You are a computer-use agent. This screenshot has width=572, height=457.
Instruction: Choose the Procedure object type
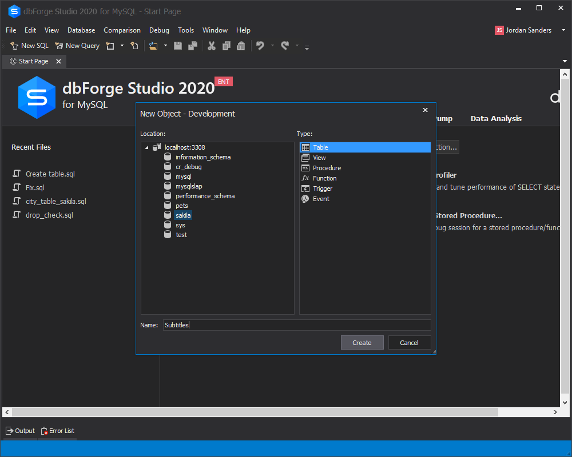click(365, 168)
